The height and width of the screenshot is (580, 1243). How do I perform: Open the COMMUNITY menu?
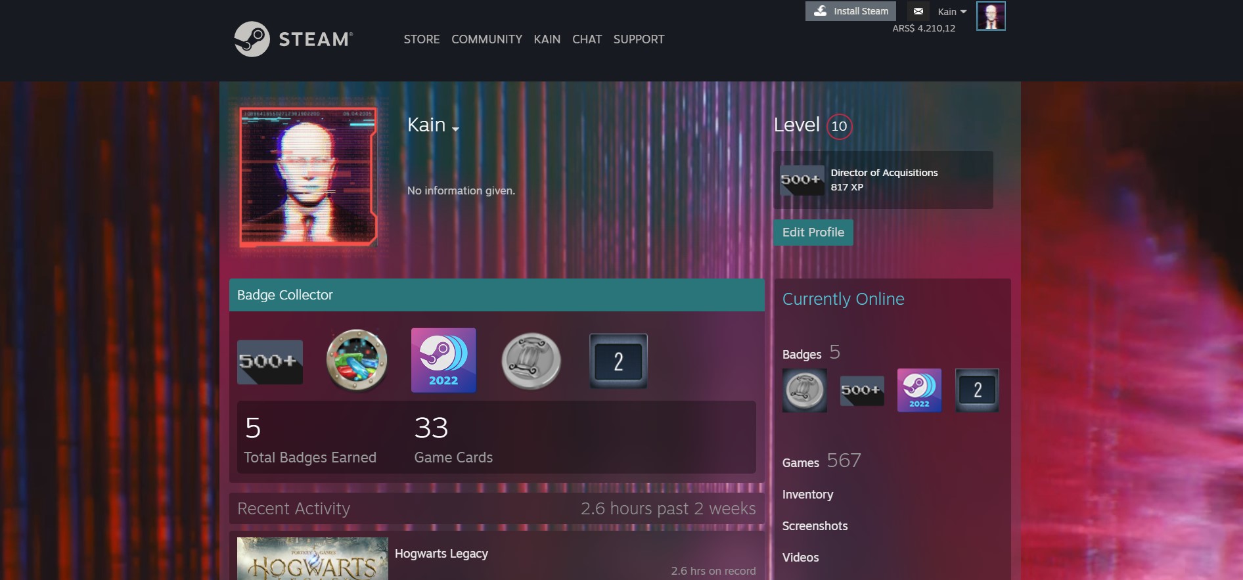point(487,39)
